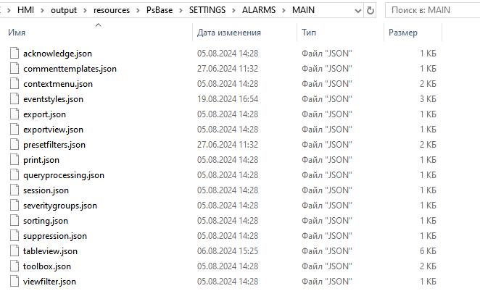Expand the chevron after ALARMS breadcrumb
Screen dimensions: 480x291
point(284,11)
